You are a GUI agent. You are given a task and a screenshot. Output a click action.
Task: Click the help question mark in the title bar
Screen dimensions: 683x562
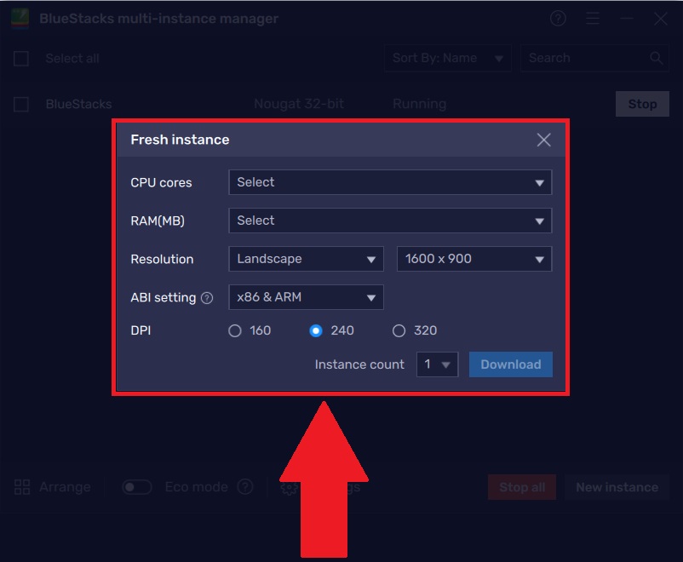click(x=558, y=18)
